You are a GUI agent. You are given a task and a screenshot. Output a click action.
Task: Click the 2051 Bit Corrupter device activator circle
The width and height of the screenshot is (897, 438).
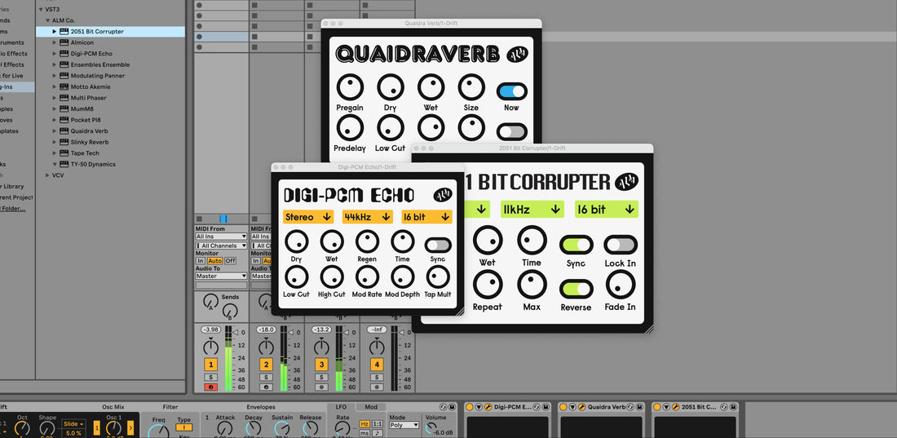[x=657, y=407]
